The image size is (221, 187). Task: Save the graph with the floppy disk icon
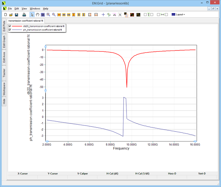pyautogui.click(x=16, y=15)
